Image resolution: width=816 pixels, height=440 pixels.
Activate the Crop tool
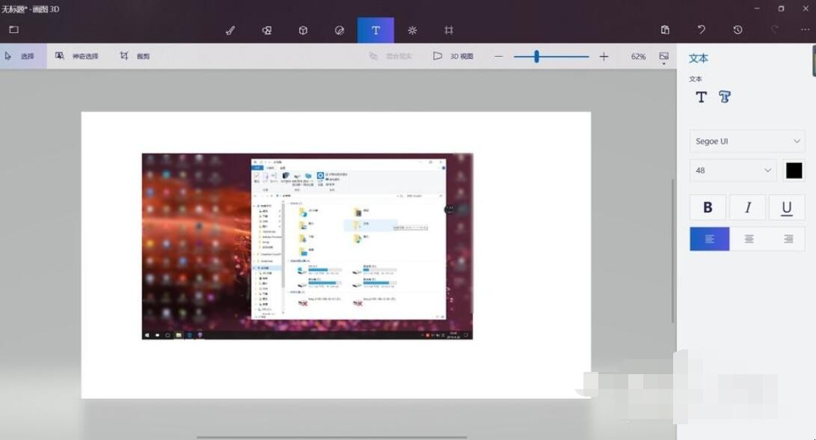135,55
